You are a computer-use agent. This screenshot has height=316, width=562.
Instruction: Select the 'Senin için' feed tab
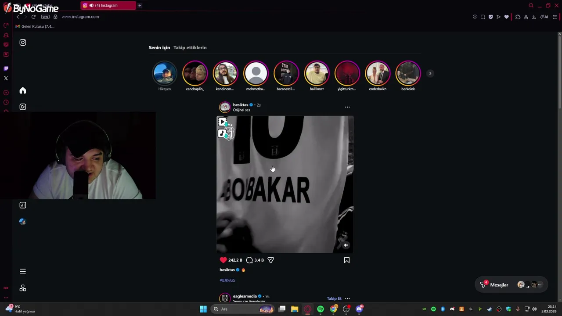pos(159,47)
